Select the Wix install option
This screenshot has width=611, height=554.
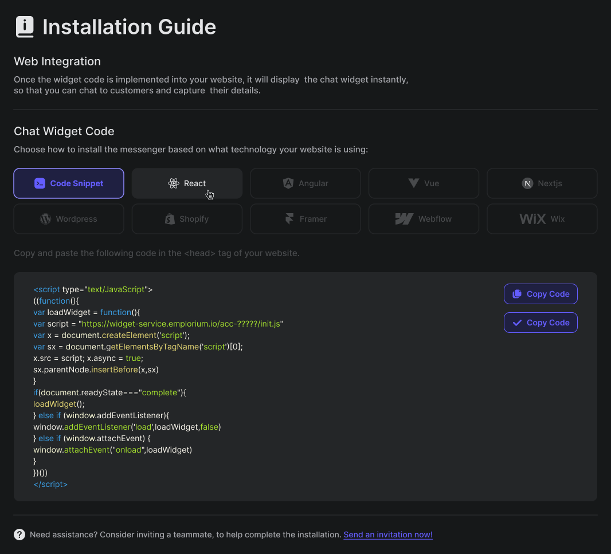[x=542, y=219]
